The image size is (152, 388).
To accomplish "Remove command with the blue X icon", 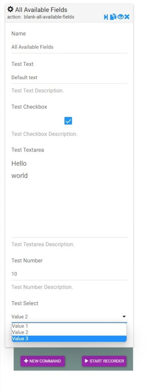I will point(127,17).
